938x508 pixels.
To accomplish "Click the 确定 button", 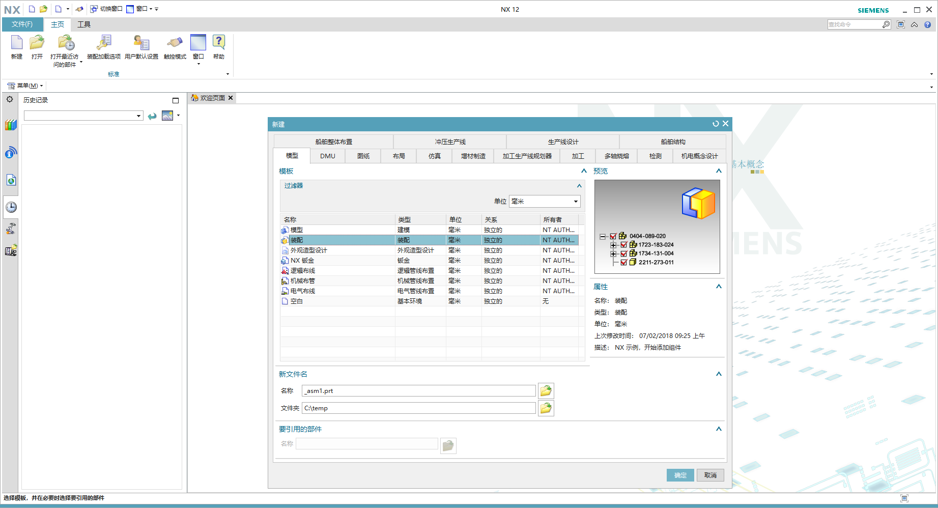I will click(680, 475).
